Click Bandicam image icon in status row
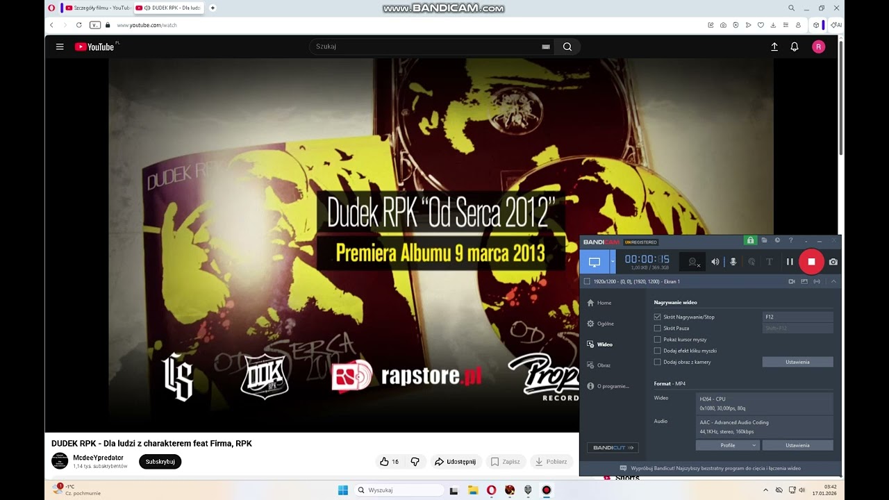Screen dimensions: 889x500 coord(804,281)
